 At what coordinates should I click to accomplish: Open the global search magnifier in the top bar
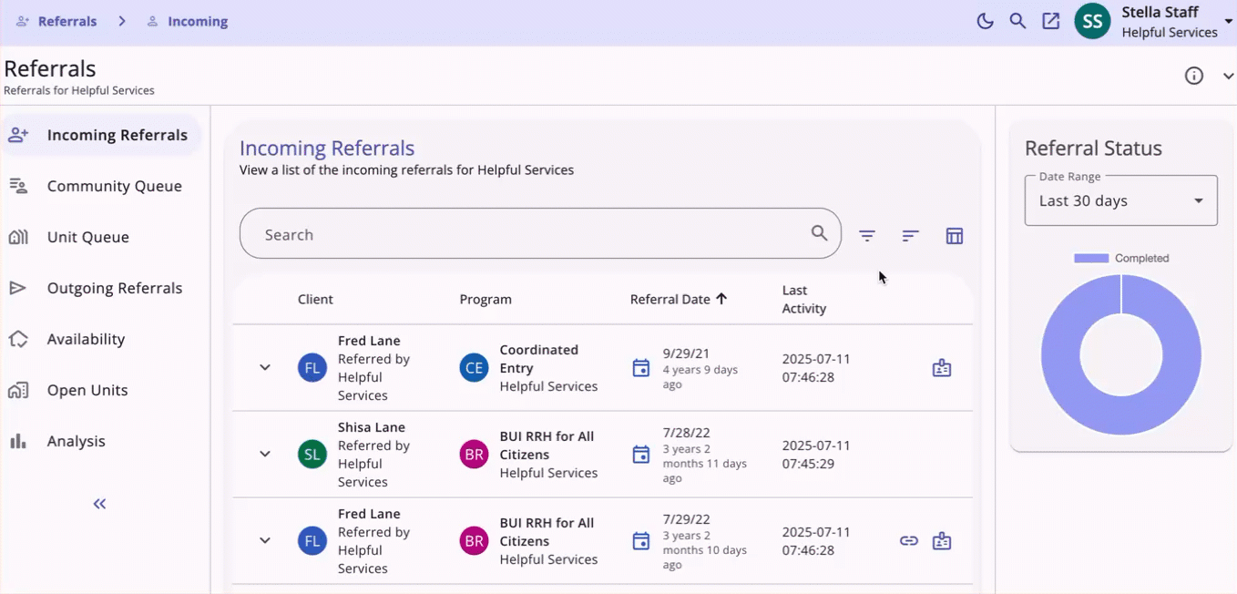coord(1017,20)
